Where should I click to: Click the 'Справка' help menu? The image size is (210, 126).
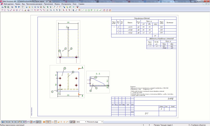point(81,4)
